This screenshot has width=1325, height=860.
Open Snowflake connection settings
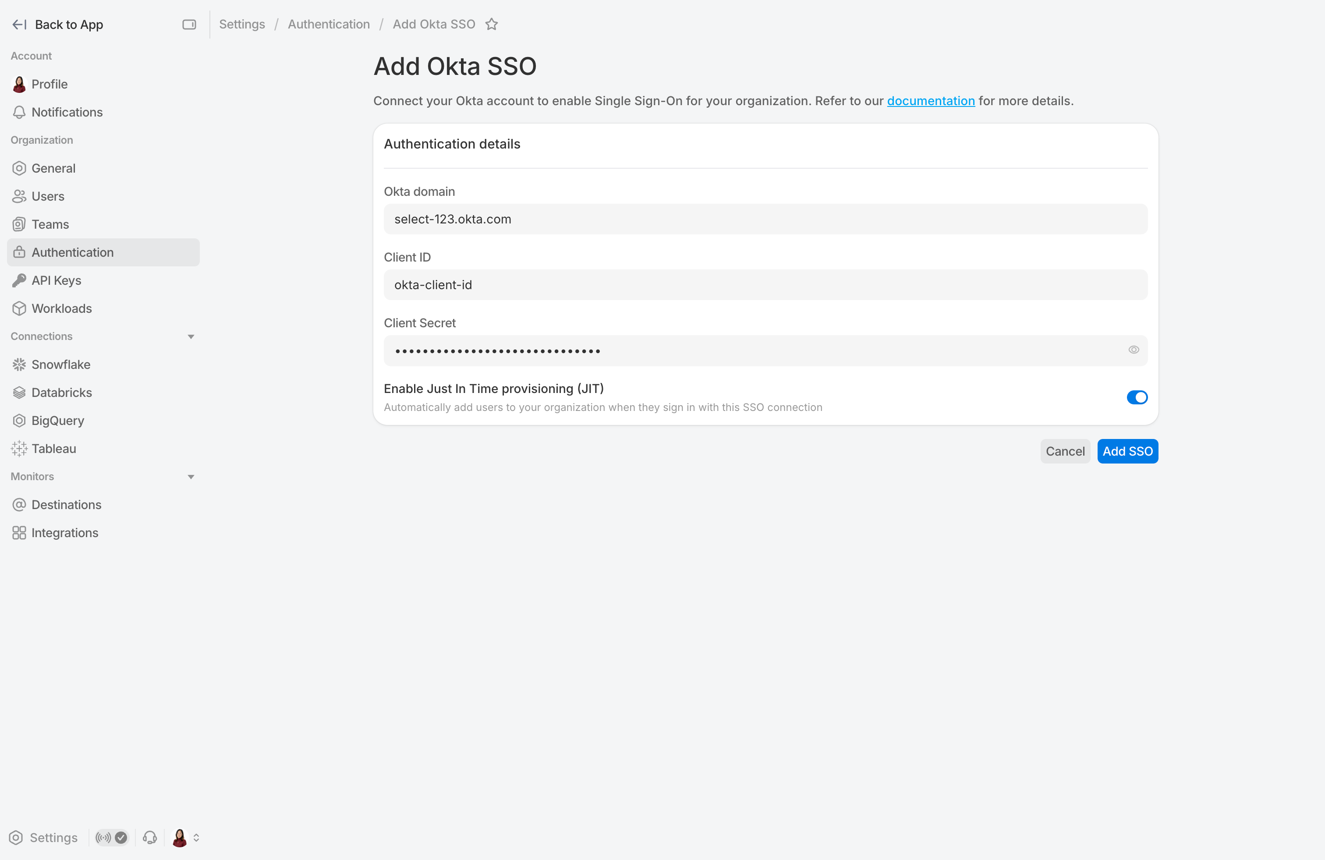103,365
